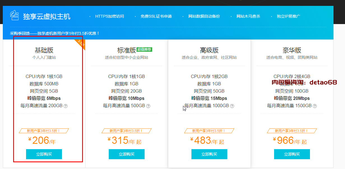Select 免费SSL证书申请 in the header
Screen dimensions: 345x169
click(156, 16)
